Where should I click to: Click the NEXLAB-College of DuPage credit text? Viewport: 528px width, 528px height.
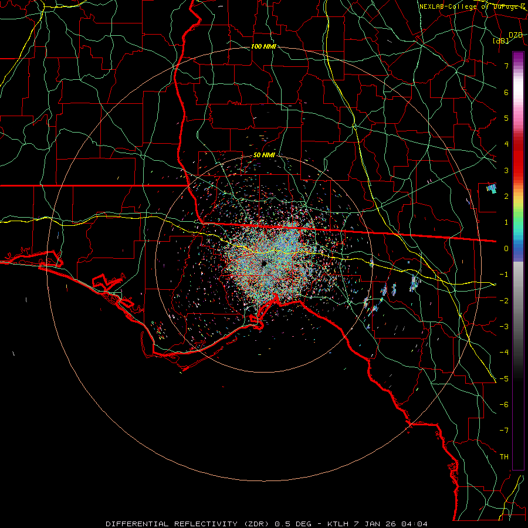pyautogui.click(x=472, y=6)
